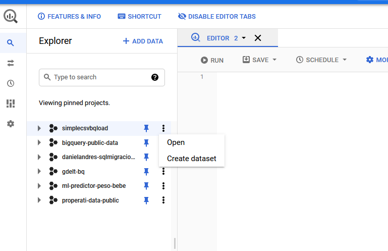Unpin the ml-predictor-peso-bebe project
388x251 pixels.
tap(146, 186)
